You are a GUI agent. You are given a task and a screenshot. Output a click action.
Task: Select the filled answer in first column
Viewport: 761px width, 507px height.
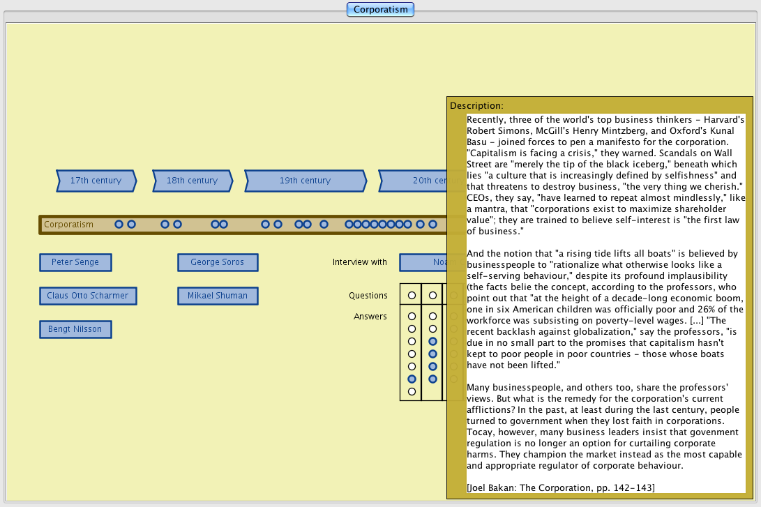tap(412, 379)
